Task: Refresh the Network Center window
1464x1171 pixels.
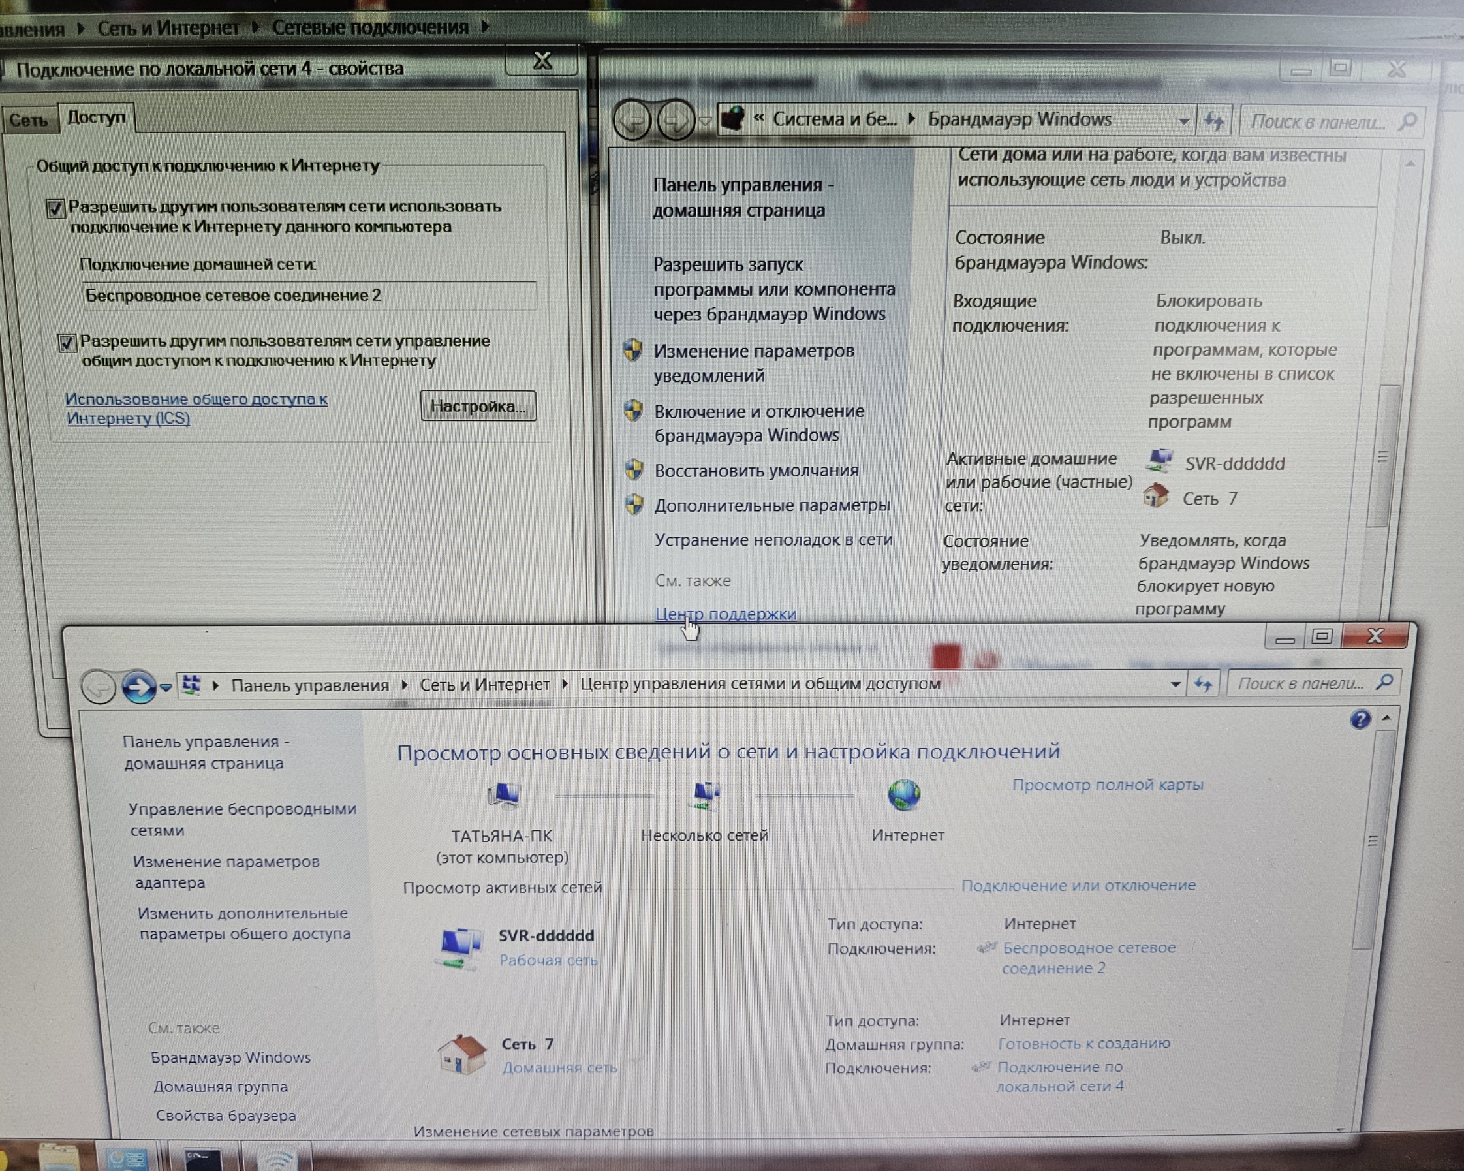Action: [1204, 684]
